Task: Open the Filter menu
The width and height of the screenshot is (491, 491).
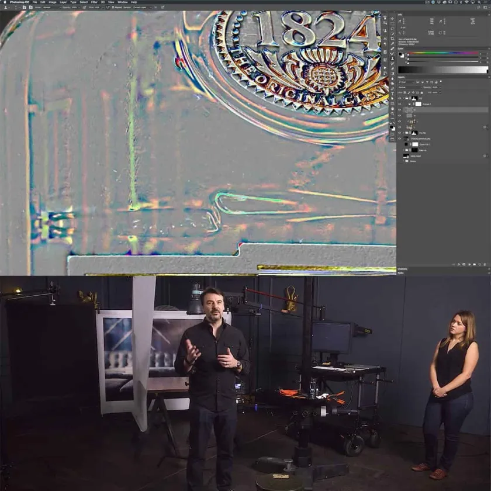Action: [94, 2]
